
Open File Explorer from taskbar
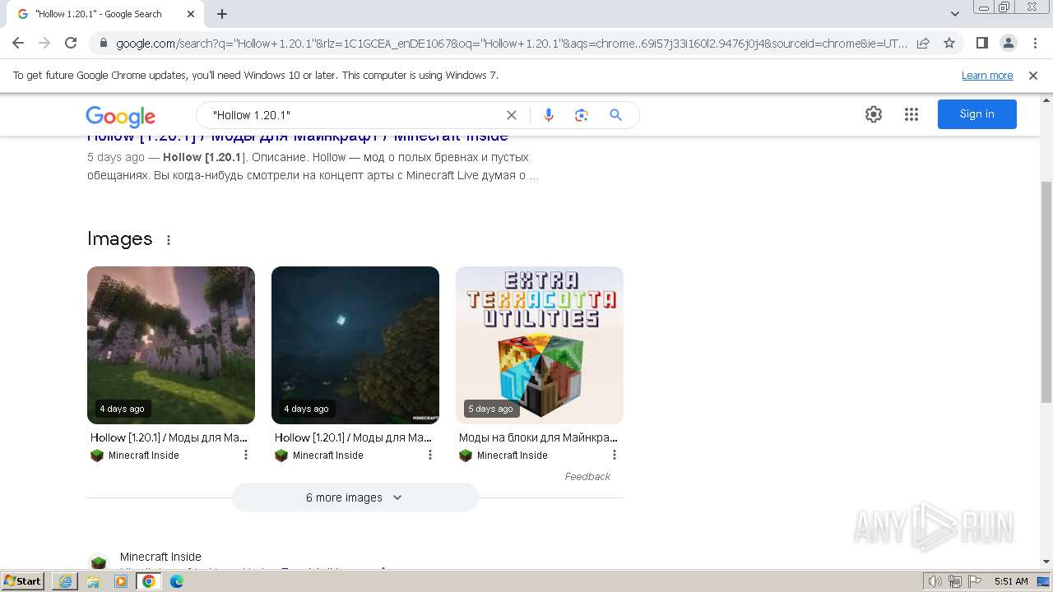(x=93, y=581)
